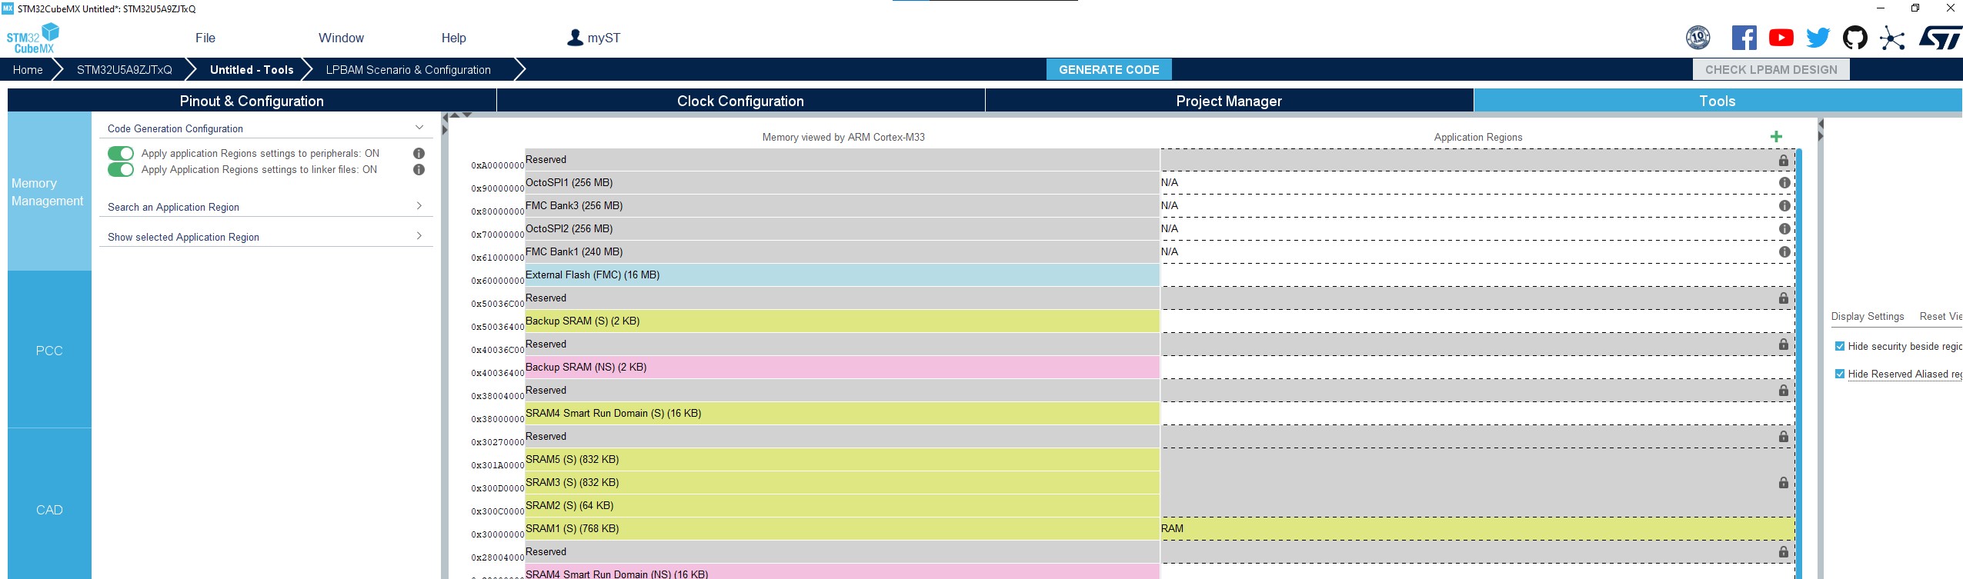Click the ST community network icon
Screen dimensions: 1963x579
1892,38
